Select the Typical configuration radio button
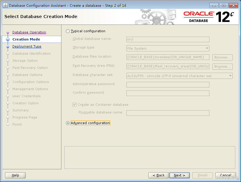The height and width of the screenshot is (182, 241). point(68,31)
